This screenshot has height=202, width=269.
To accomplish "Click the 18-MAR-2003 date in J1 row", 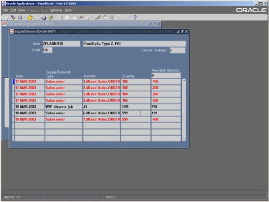I will [30, 107].
